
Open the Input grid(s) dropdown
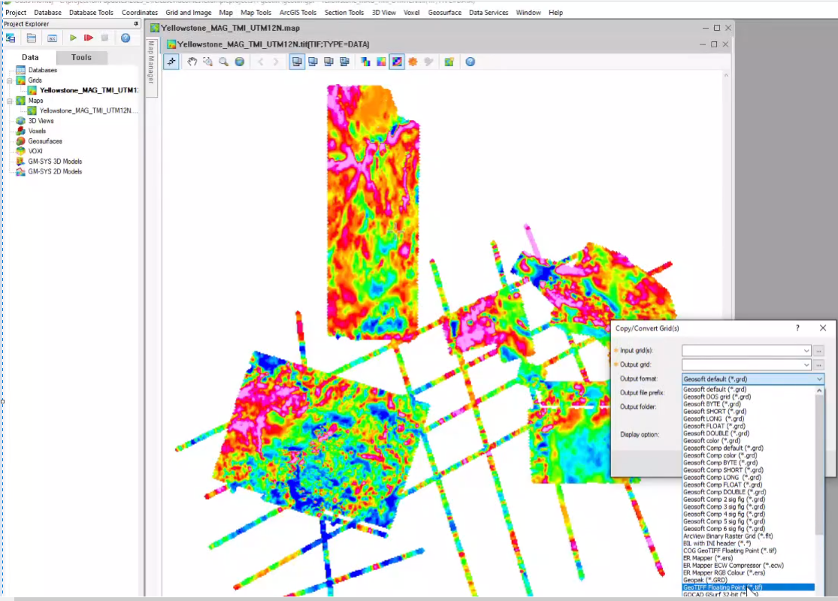806,350
